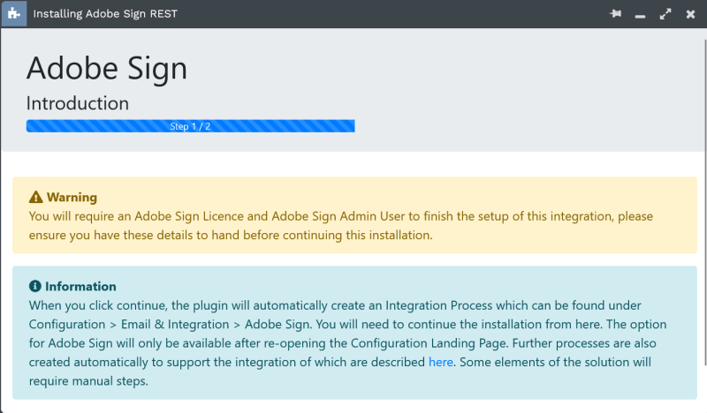Viewport: 707px width, 413px height.
Task: Open the 'here' link for process descriptions
Action: 440,362
